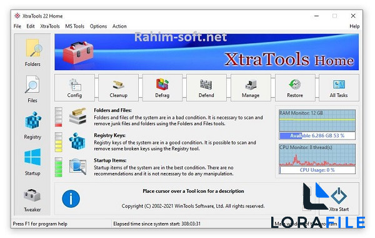The image size is (375, 238).
Task: Open the Registry tool in sidebar
Action: click(x=32, y=125)
